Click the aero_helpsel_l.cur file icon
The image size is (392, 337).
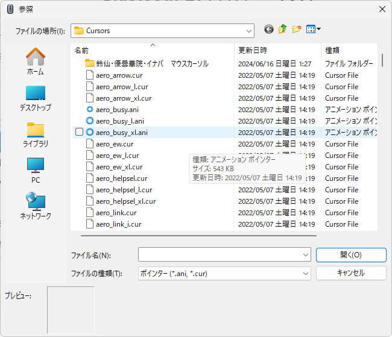coord(90,190)
